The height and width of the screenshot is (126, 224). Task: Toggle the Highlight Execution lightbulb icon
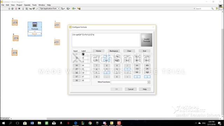pyautogui.click(x=23, y=8)
